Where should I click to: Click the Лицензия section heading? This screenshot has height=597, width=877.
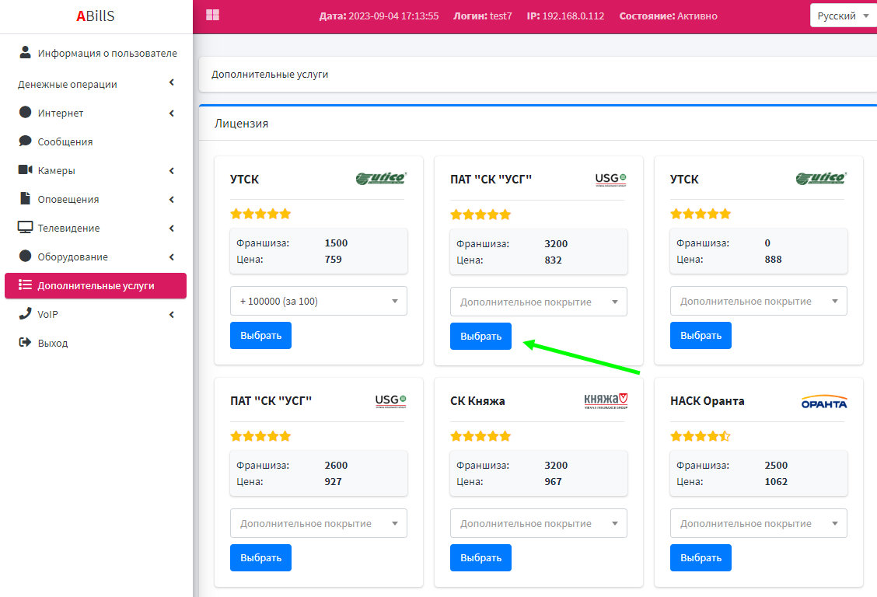pyautogui.click(x=241, y=124)
